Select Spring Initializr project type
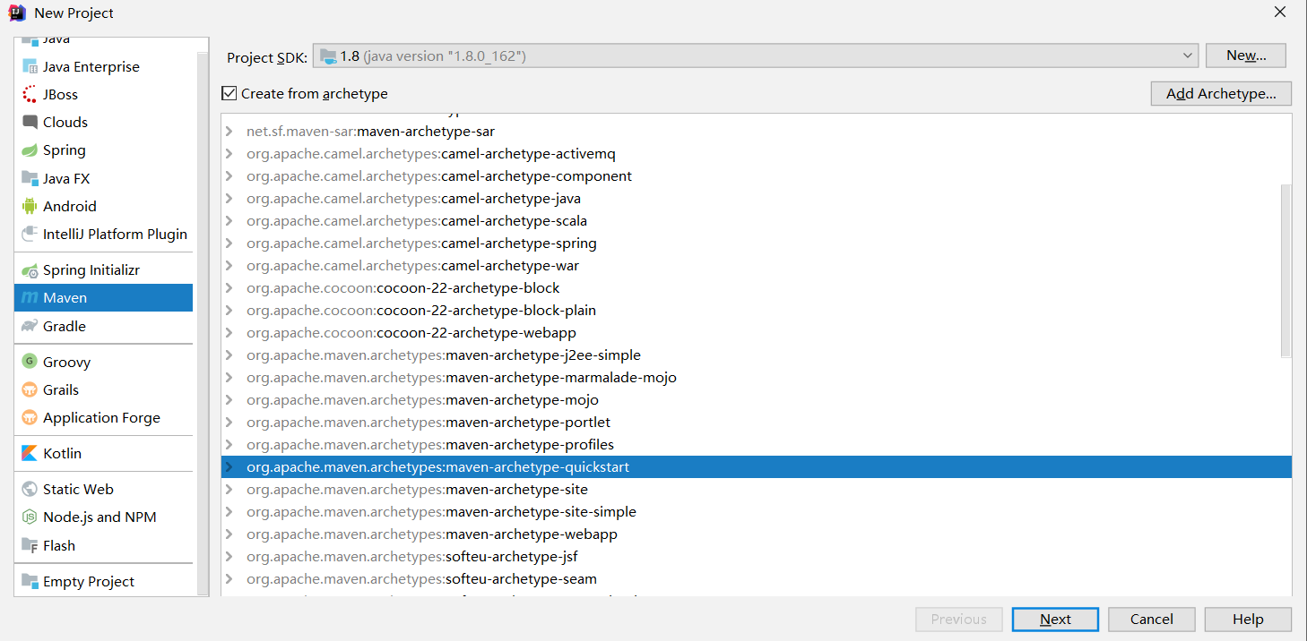Image resolution: width=1307 pixels, height=641 pixels. click(x=104, y=269)
